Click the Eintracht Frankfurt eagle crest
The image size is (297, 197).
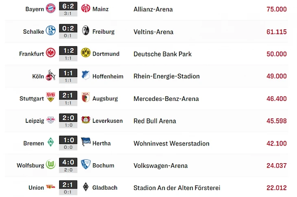[x=50, y=53]
